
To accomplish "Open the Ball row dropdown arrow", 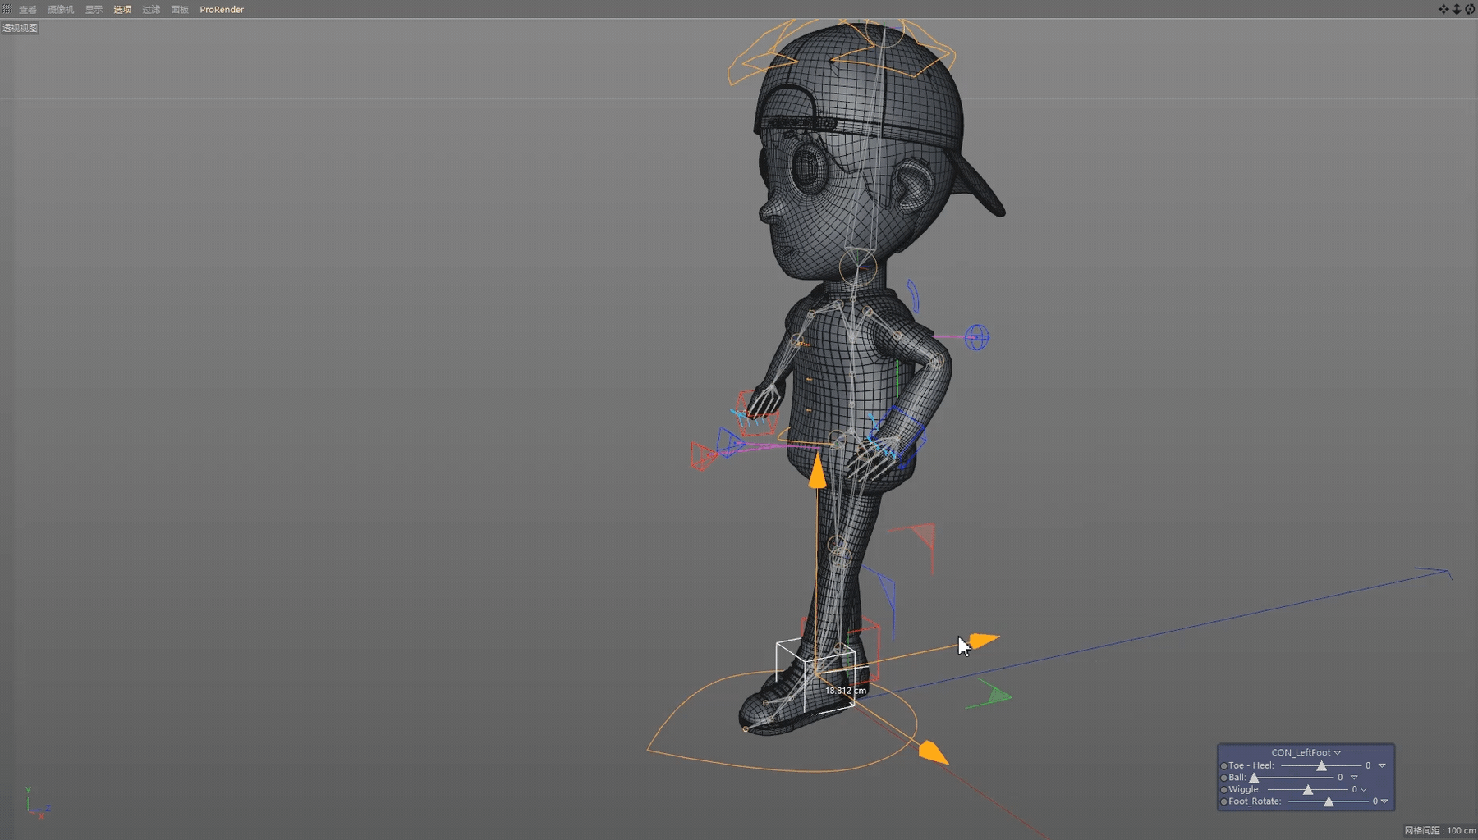I will (1354, 778).
